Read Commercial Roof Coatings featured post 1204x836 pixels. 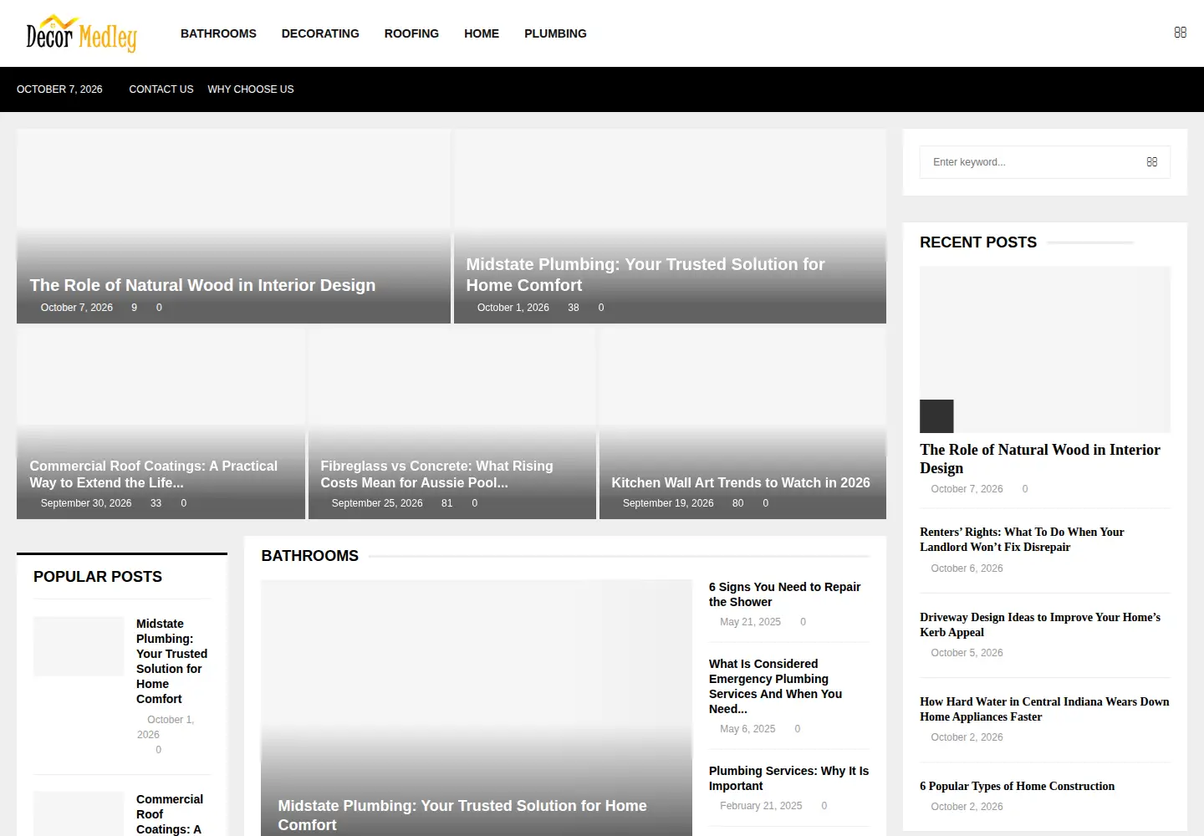coord(154,474)
